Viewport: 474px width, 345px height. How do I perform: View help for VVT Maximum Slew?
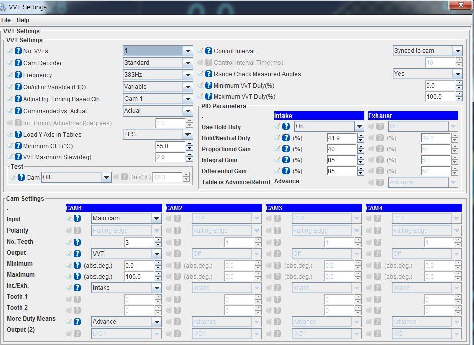coord(18,157)
